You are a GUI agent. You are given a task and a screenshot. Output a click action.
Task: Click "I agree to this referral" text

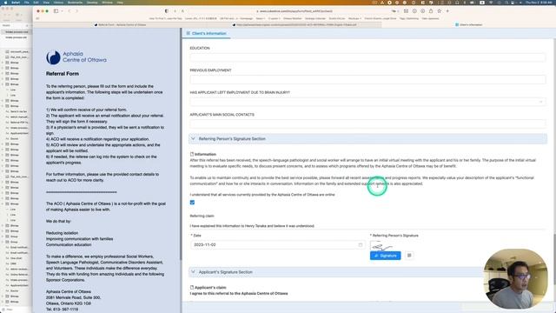239,294
